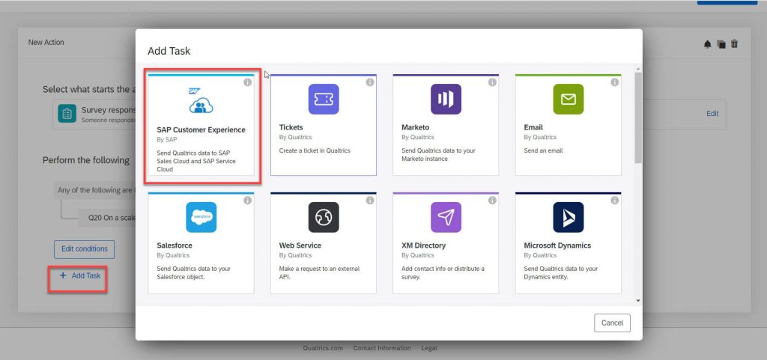Click the 'New Action' title text
767x360 pixels.
click(46, 43)
